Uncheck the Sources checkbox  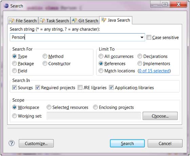[14, 88]
